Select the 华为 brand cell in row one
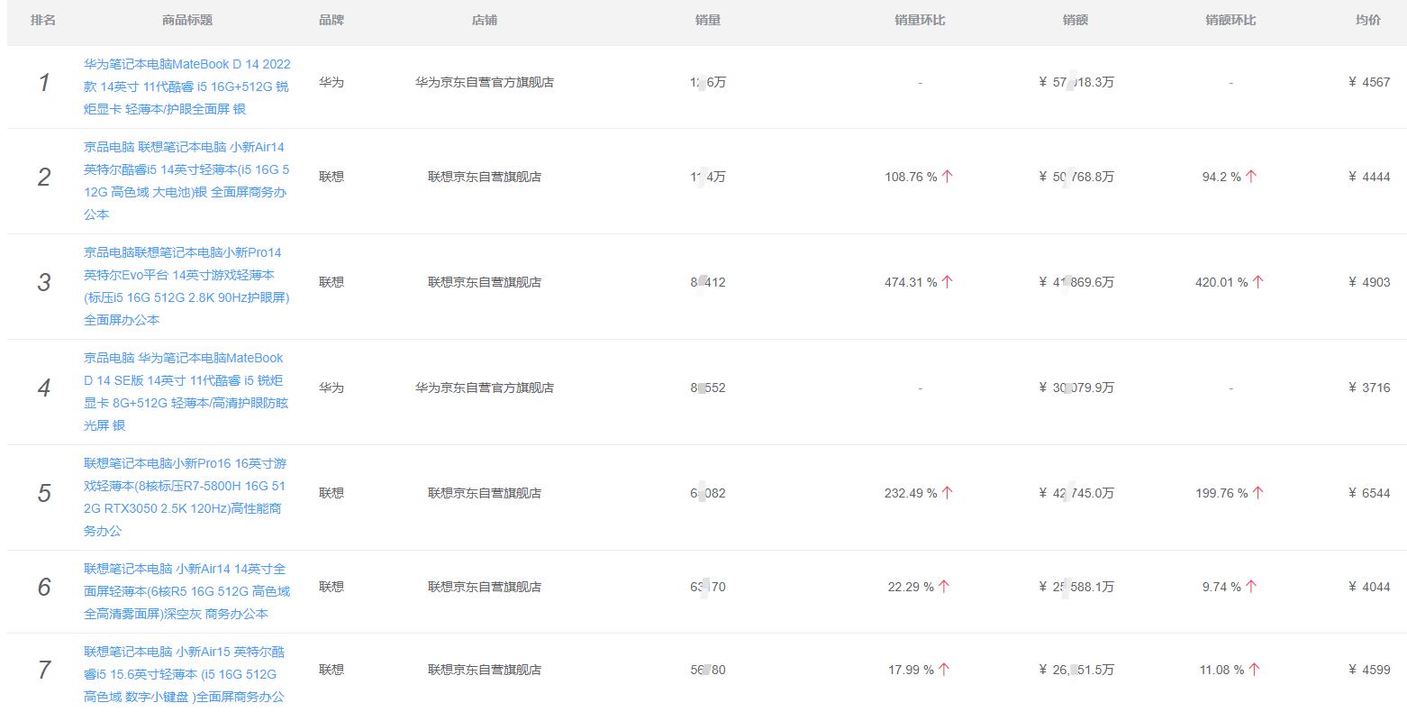Screen dimensions: 1407x712 [x=331, y=82]
